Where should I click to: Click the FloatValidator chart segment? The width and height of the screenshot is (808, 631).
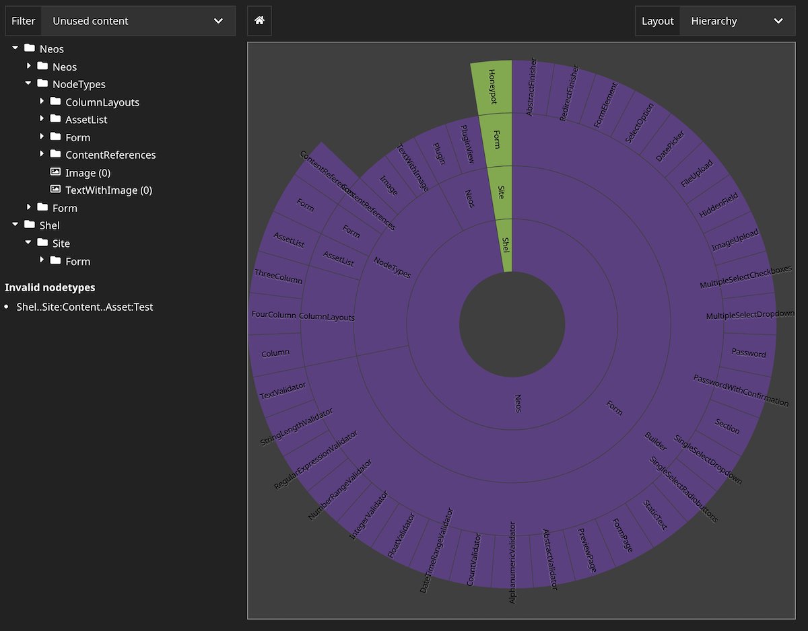coord(403,535)
